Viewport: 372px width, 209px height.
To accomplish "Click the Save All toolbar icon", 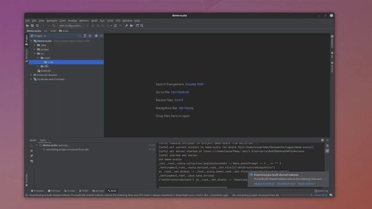I will pyautogui.click(x=33, y=26).
